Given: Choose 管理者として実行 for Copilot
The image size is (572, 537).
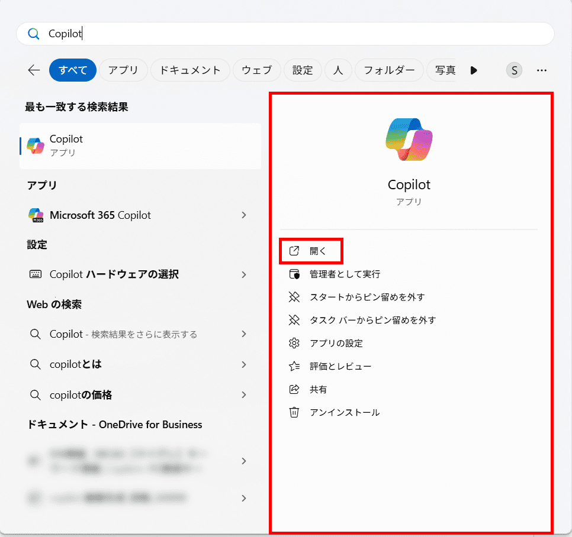Looking at the screenshot, I should (335, 274).
